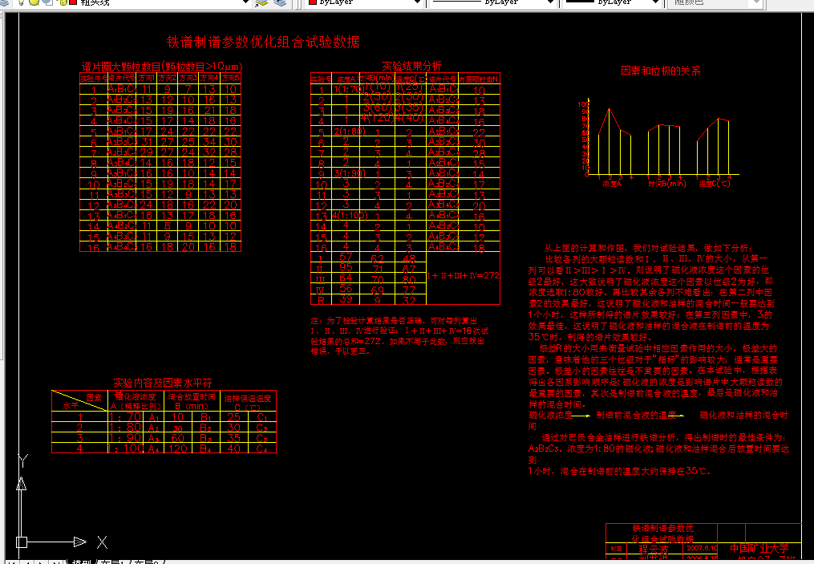Screen dimensions: 814x564
Task: Click the chart heading 因素和位极的关系
Action: pos(660,71)
